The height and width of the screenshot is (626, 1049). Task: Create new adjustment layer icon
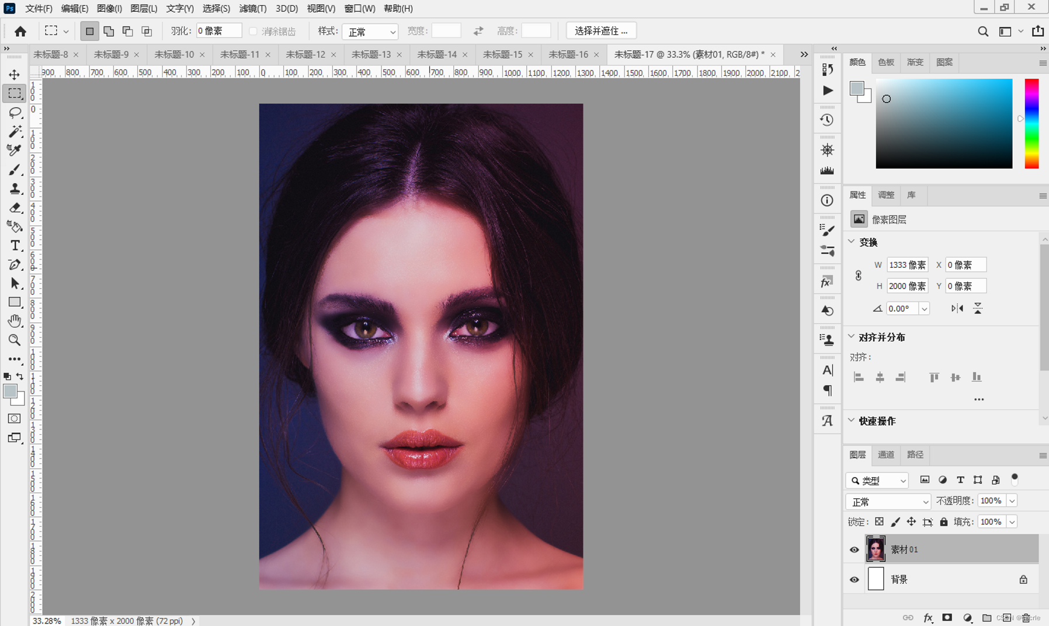click(x=967, y=618)
